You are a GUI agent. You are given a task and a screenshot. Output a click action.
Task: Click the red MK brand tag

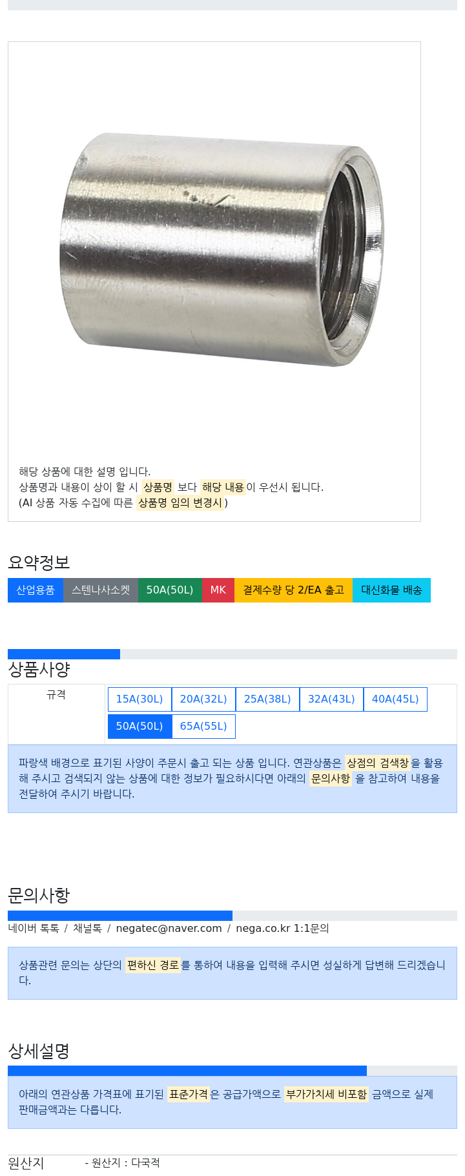pos(218,590)
